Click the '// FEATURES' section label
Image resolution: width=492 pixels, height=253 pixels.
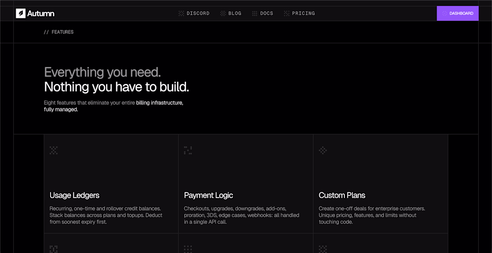click(x=59, y=32)
